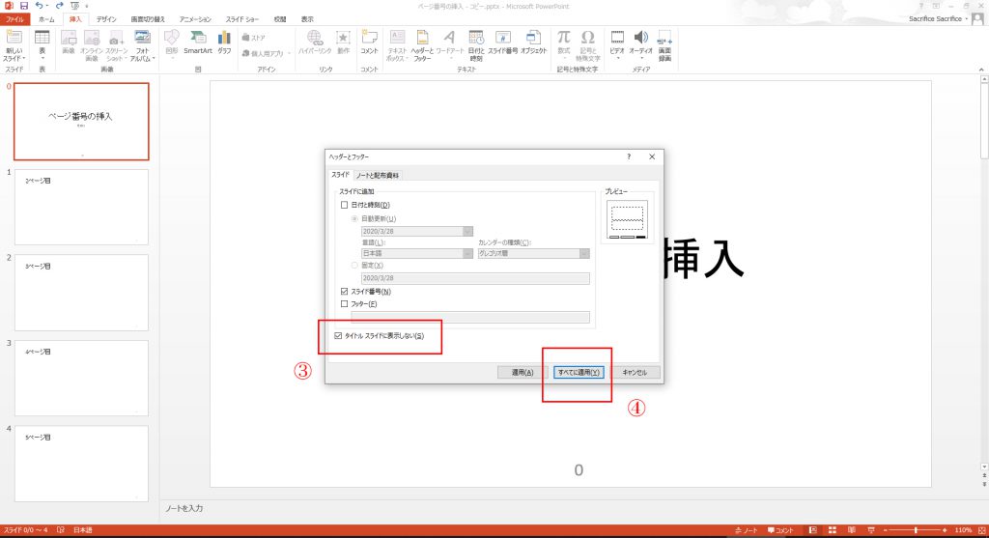Click the ヘッダーとフッター ribbon icon
This screenshot has height=538, width=989.
(422, 45)
